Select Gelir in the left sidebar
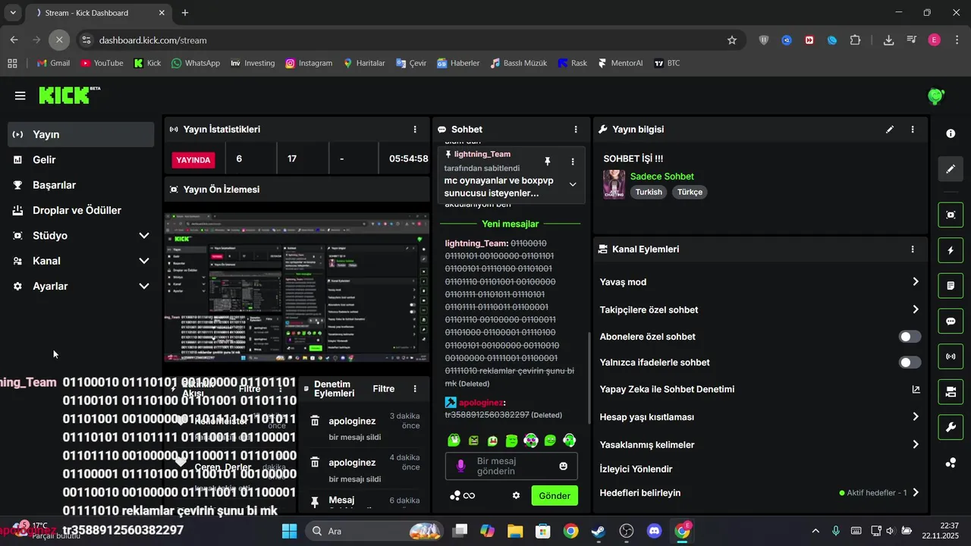This screenshot has height=546, width=971. pos(81,160)
